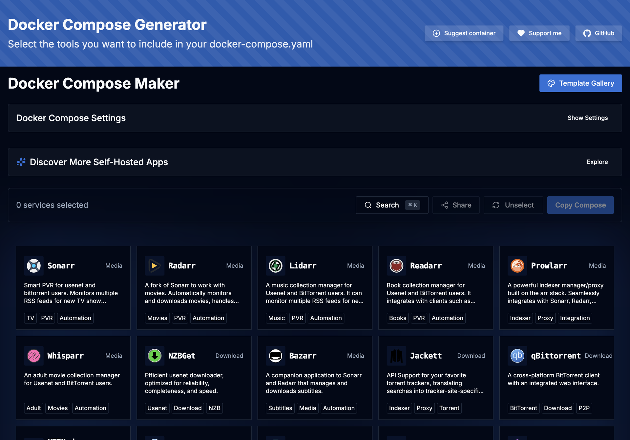The width and height of the screenshot is (630, 440).
Task: Open the Support me link
Action: coord(539,33)
